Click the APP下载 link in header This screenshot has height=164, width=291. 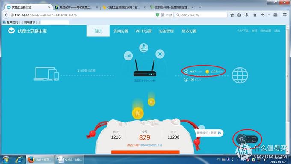(243, 30)
